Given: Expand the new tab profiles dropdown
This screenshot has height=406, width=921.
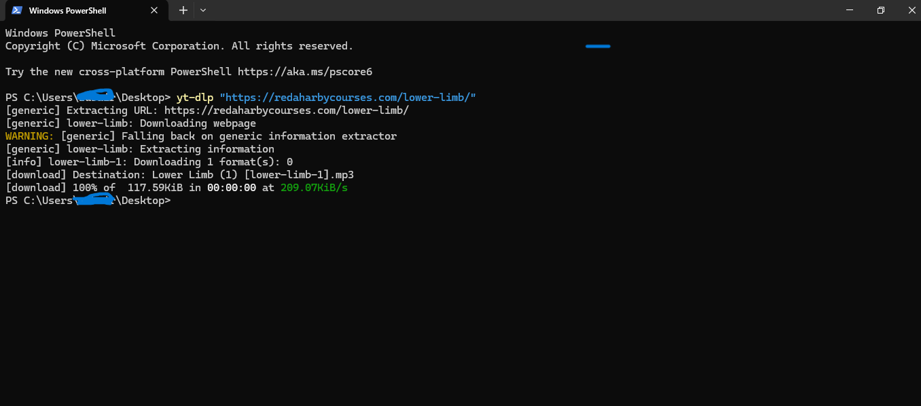Looking at the screenshot, I should click(x=203, y=10).
